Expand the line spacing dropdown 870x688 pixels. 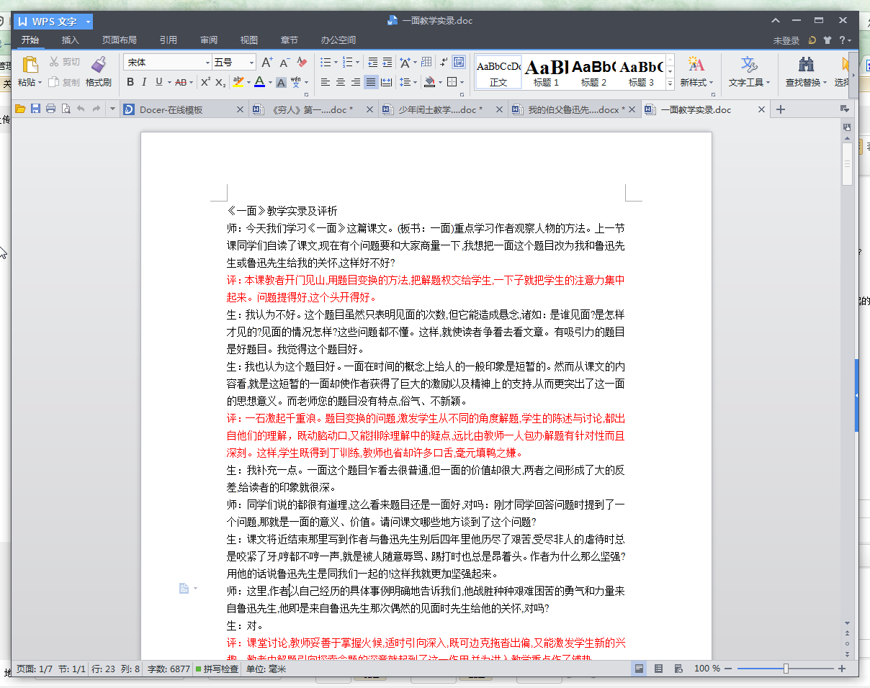click(415, 82)
